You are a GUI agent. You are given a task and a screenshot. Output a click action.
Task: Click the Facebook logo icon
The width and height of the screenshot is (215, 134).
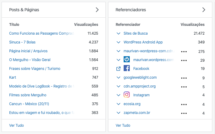127,69
